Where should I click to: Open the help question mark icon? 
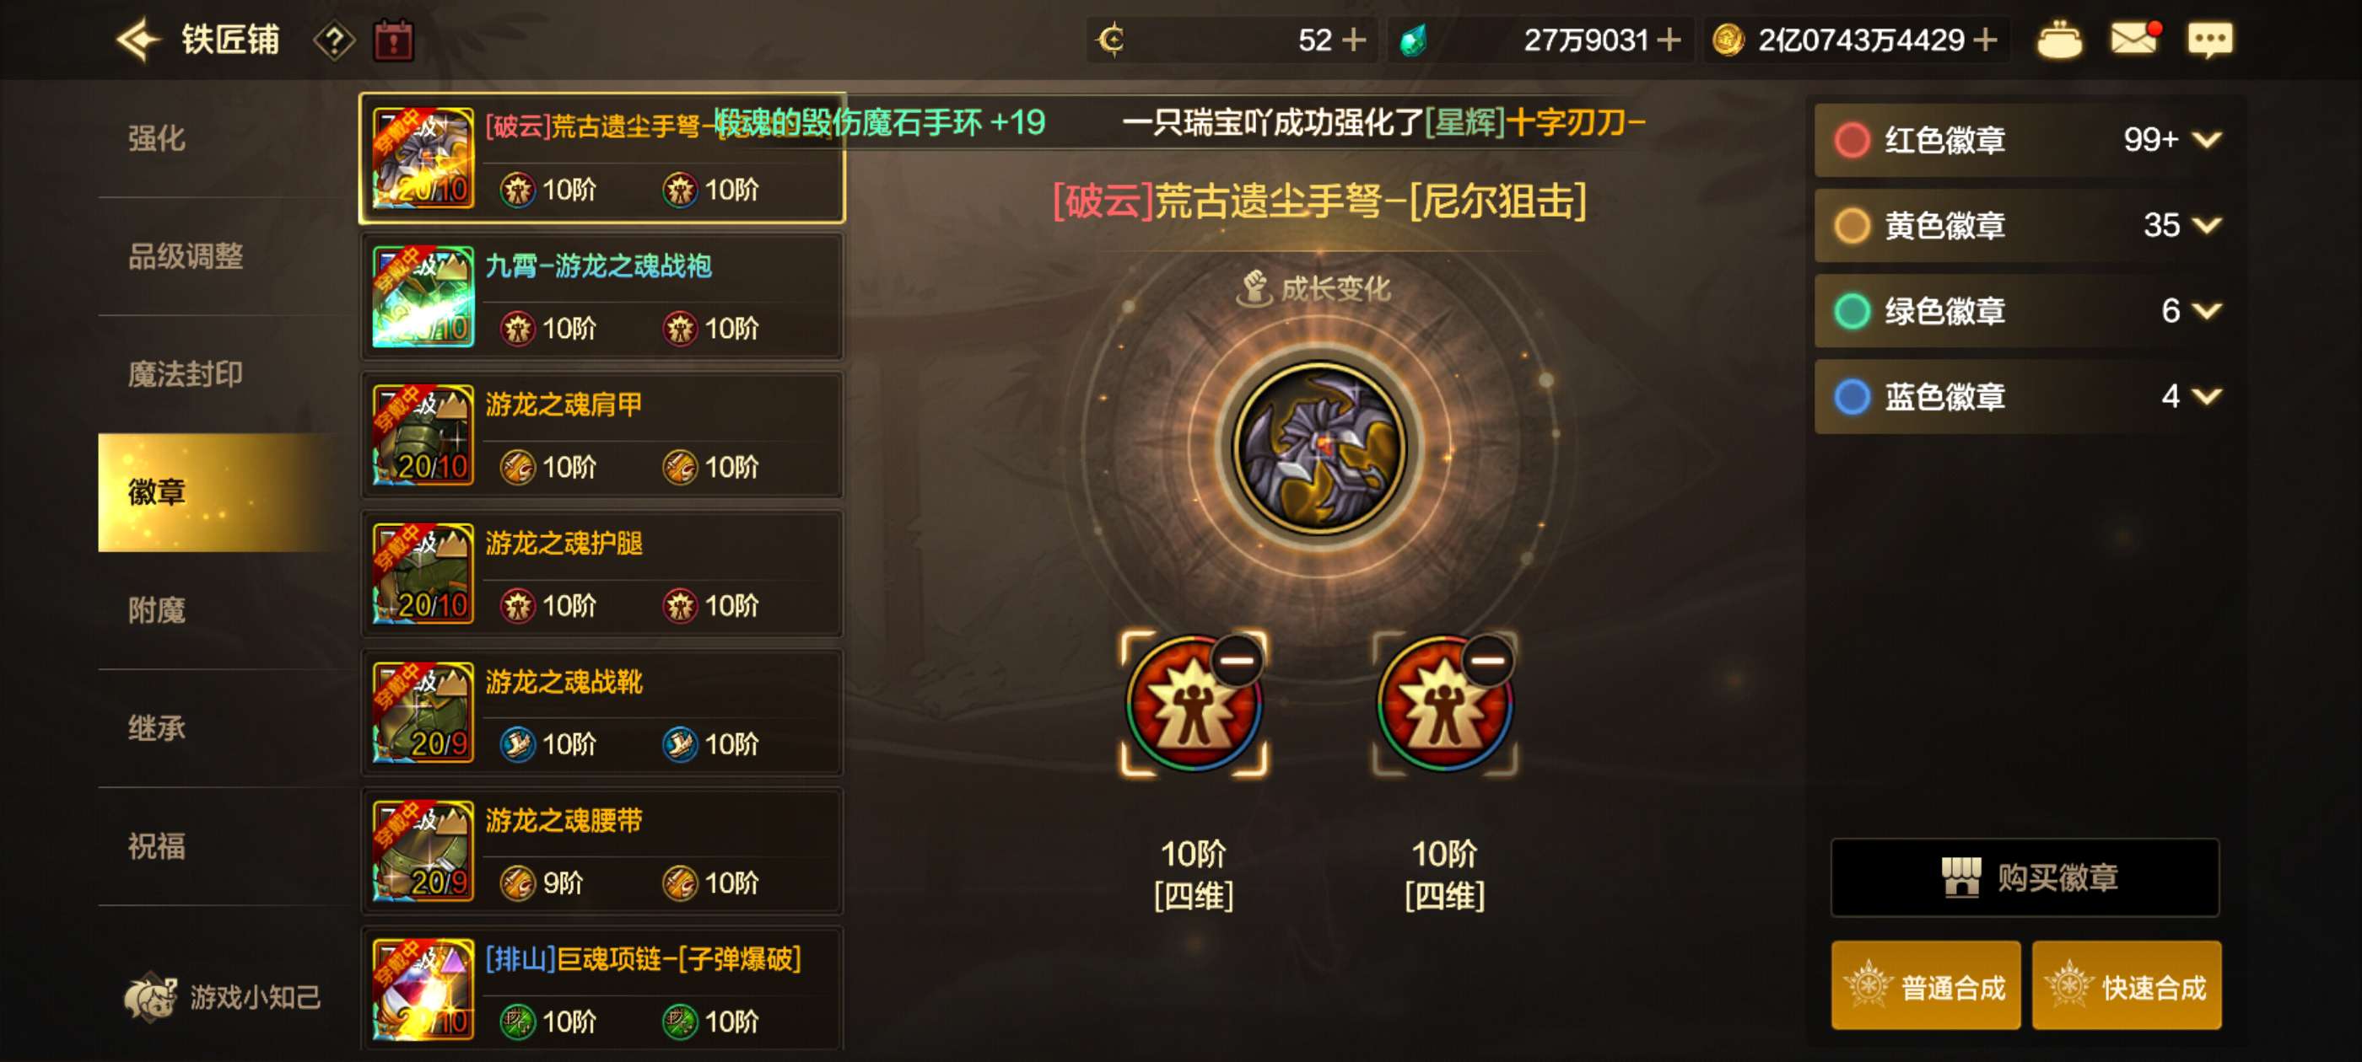tap(335, 40)
